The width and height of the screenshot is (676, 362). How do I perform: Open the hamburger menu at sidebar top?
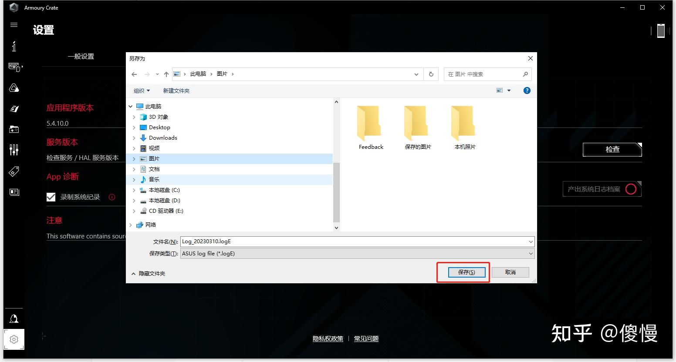pos(14,25)
